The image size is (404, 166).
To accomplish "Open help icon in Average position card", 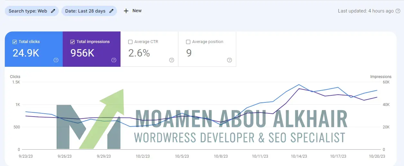I will tap(229, 60).
